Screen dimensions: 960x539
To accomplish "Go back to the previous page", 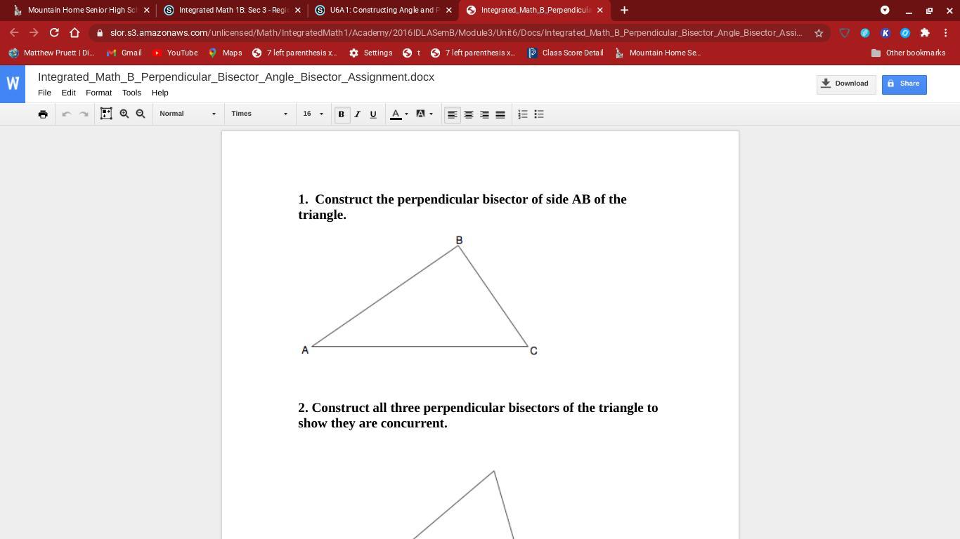I will pos(14,33).
